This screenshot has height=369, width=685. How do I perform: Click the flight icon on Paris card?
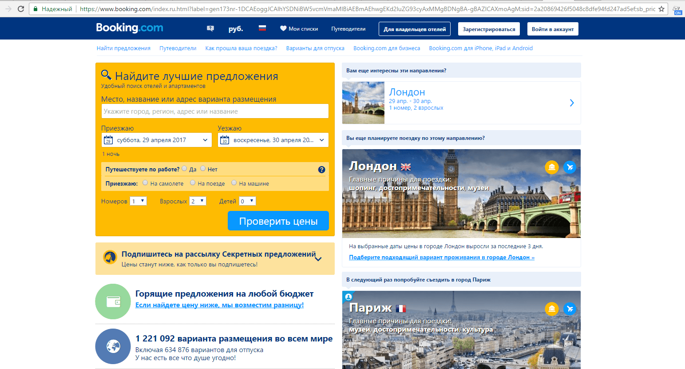click(570, 309)
